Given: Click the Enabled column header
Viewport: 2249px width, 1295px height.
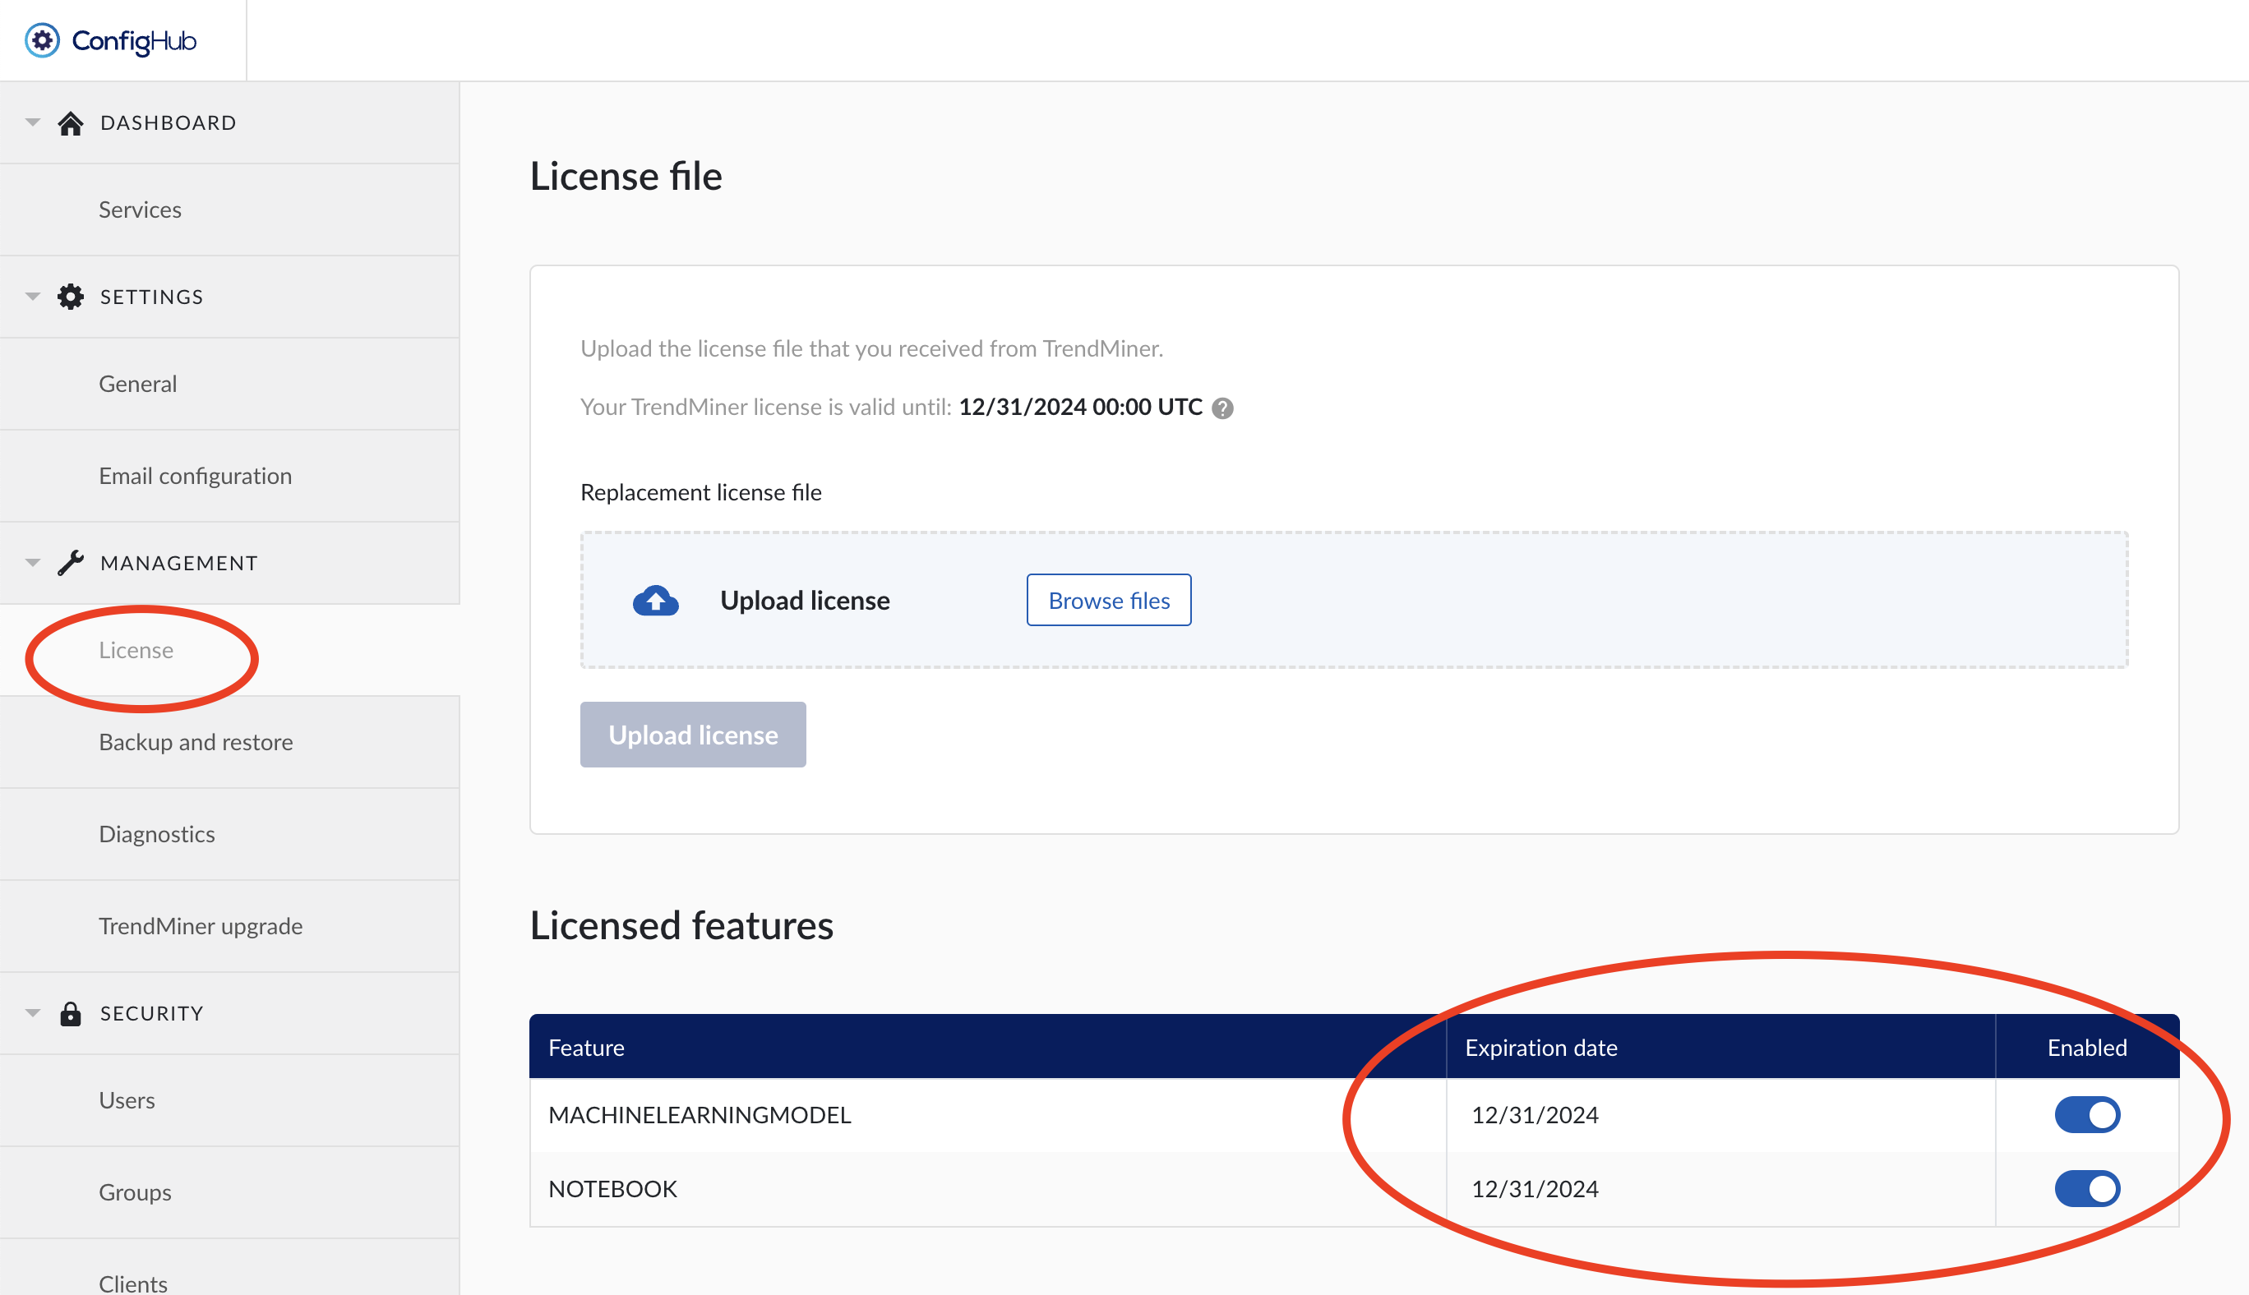Looking at the screenshot, I should click(x=2087, y=1048).
